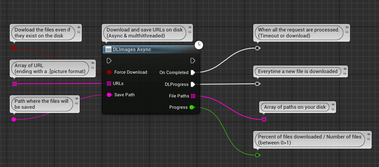The height and width of the screenshot is (167, 379).
Task: Toggle pin on 'Array of paths on your disk' comment
Action: (x=333, y=104)
